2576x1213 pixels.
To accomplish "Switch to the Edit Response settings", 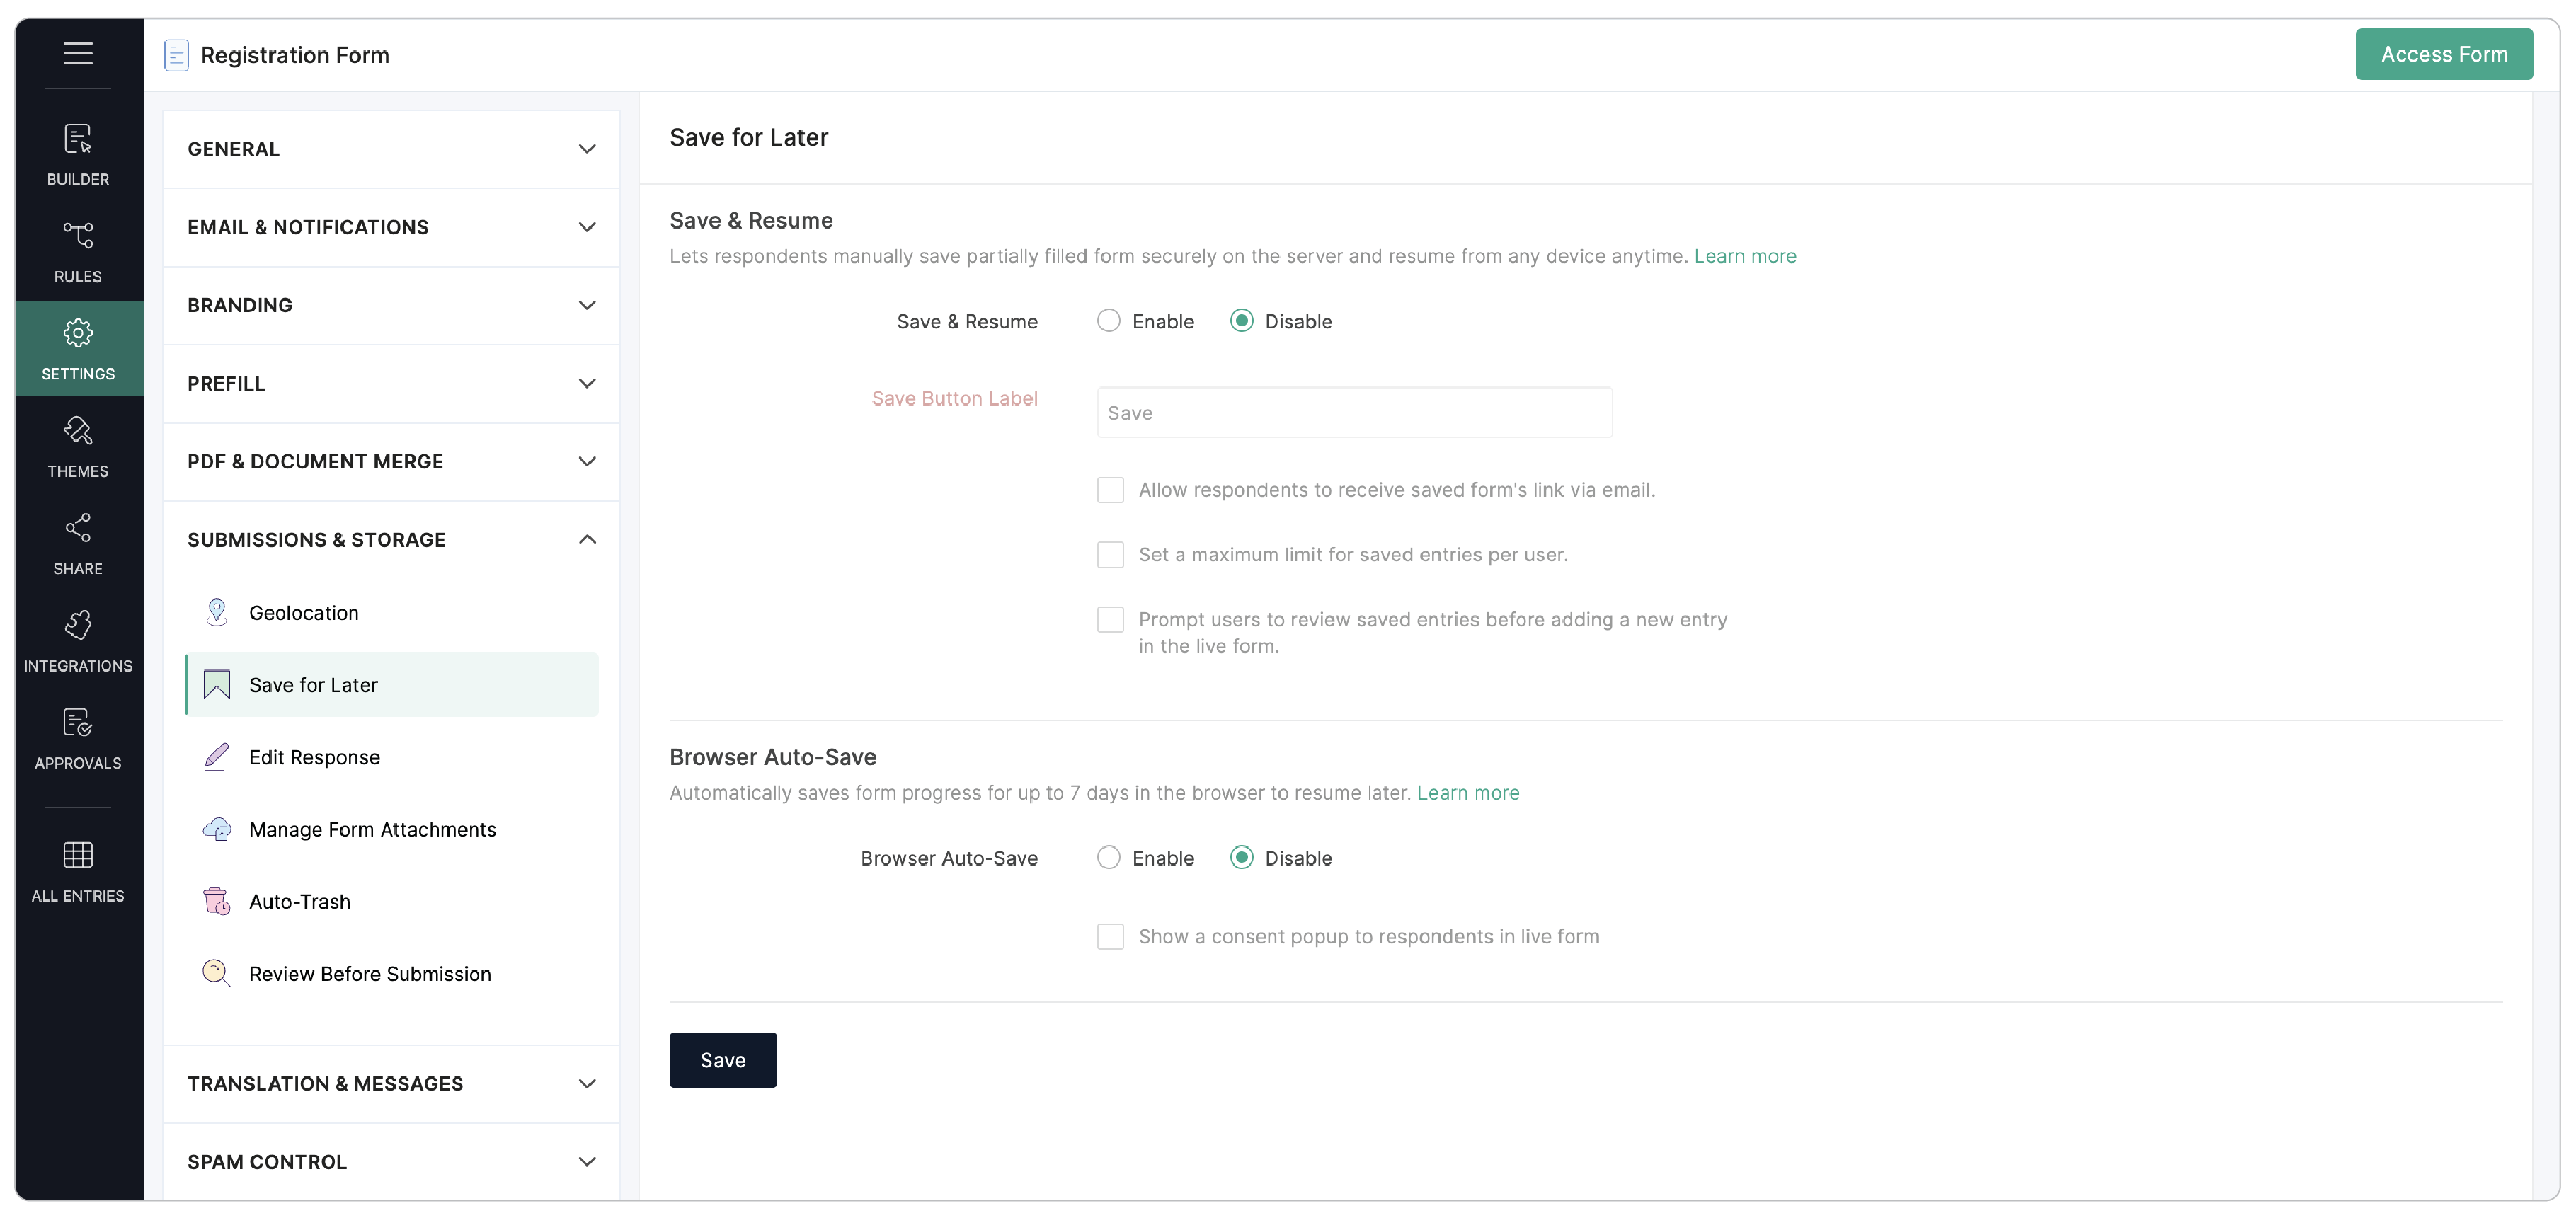I will [x=315, y=757].
